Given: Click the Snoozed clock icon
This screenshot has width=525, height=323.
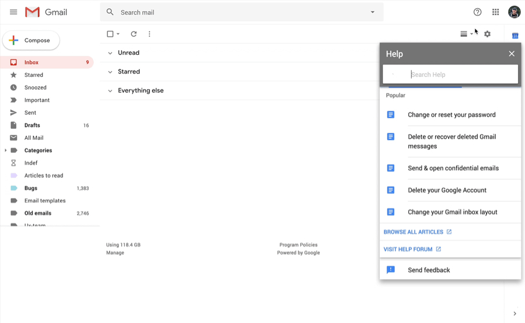Looking at the screenshot, I should 13,87.
